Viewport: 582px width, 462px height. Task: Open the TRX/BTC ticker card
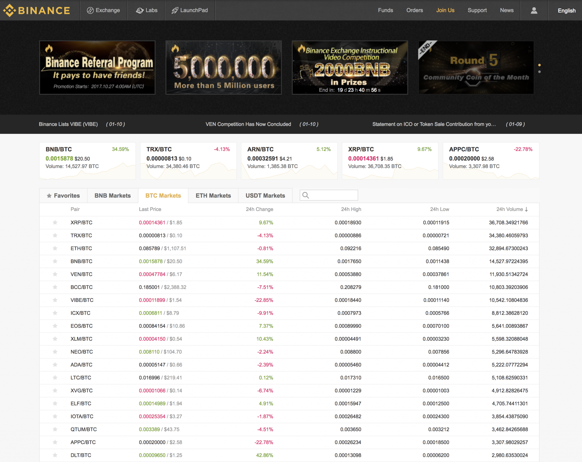188,161
